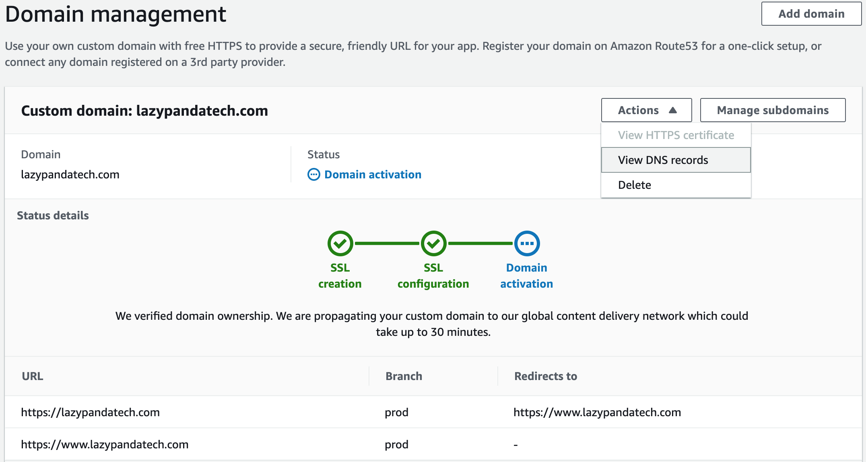Choose View DNS records option
Image resolution: width=866 pixels, height=462 pixels.
[x=676, y=160]
